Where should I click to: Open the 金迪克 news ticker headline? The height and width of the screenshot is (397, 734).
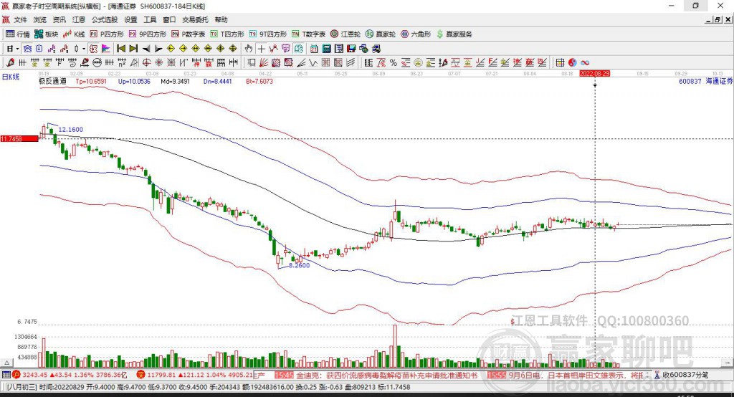387,375
